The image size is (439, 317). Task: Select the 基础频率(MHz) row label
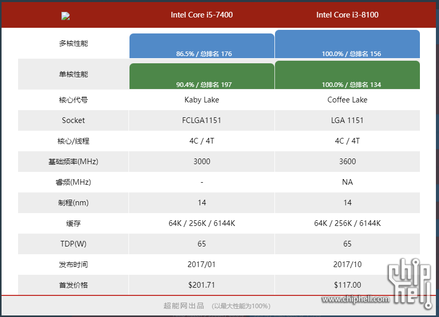point(73,162)
